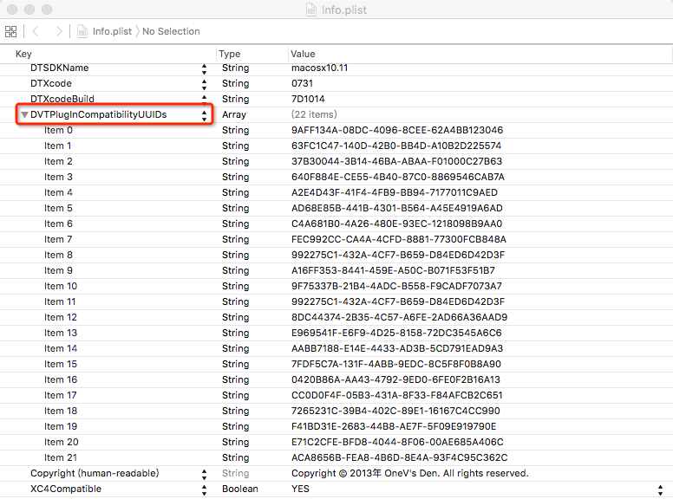This screenshot has height=499, width=673.
Task: Click the back navigation arrow
Action: [36, 31]
